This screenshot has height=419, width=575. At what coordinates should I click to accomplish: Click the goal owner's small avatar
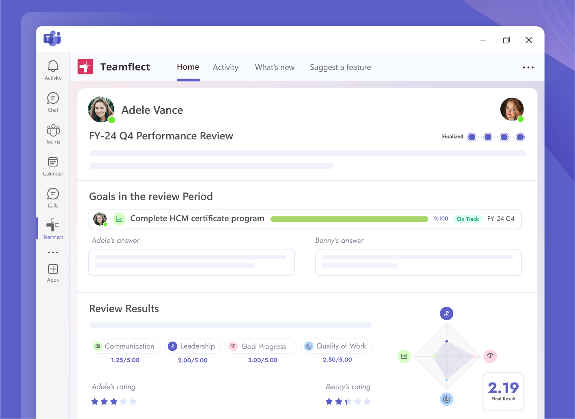pyautogui.click(x=100, y=219)
